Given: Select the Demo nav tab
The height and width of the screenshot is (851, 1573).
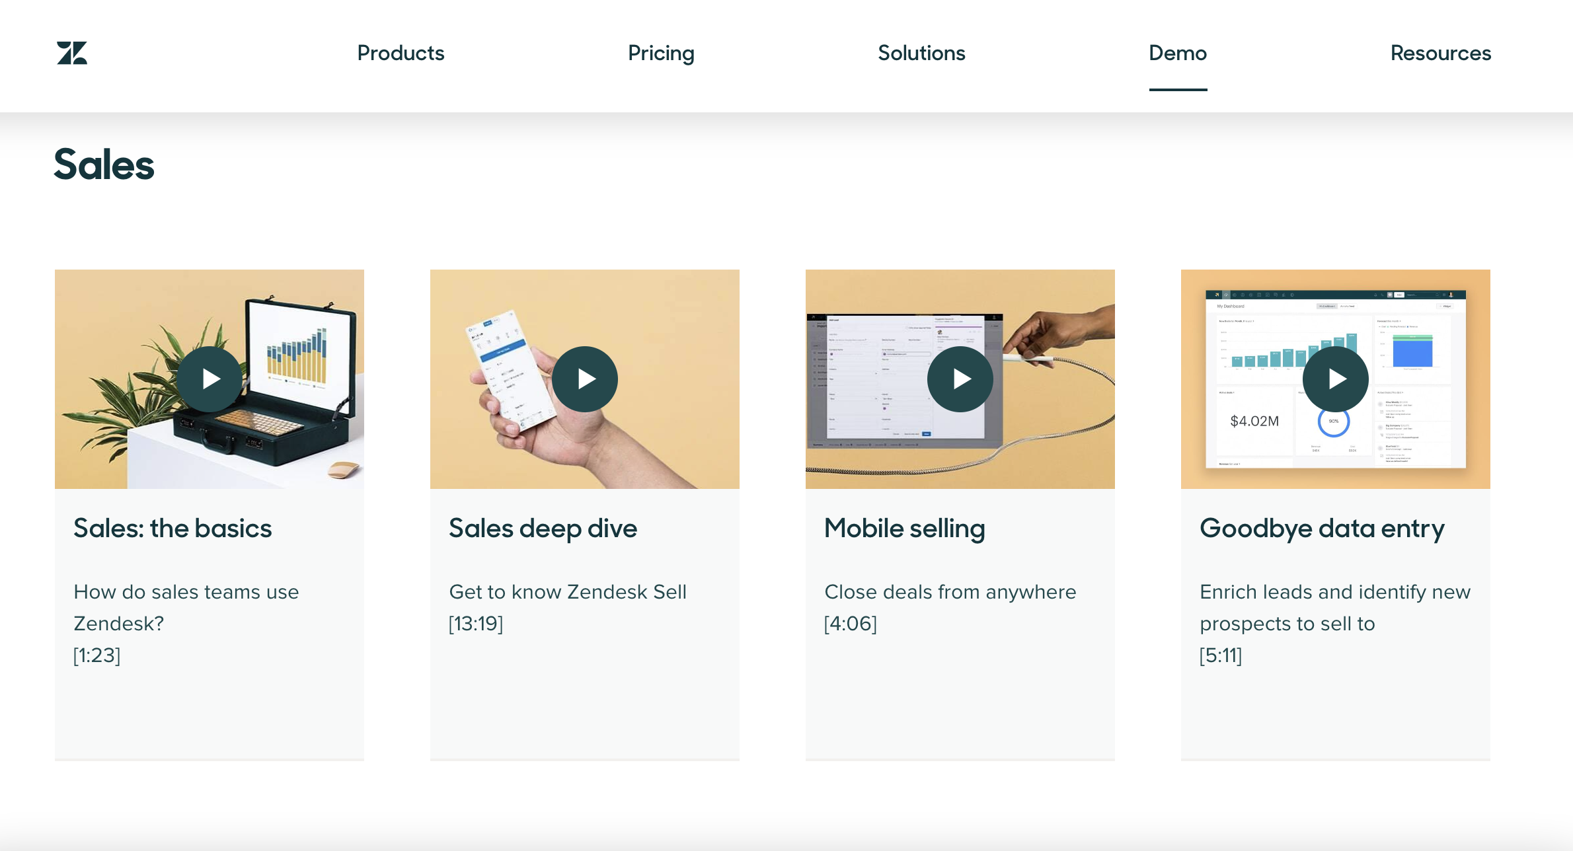Looking at the screenshot, I should (x=1178, y=53).
